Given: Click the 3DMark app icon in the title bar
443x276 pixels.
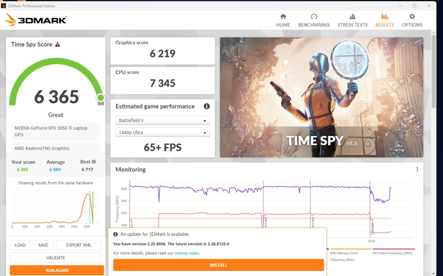Looking at the screenshot, I should [x=3, y=6].
